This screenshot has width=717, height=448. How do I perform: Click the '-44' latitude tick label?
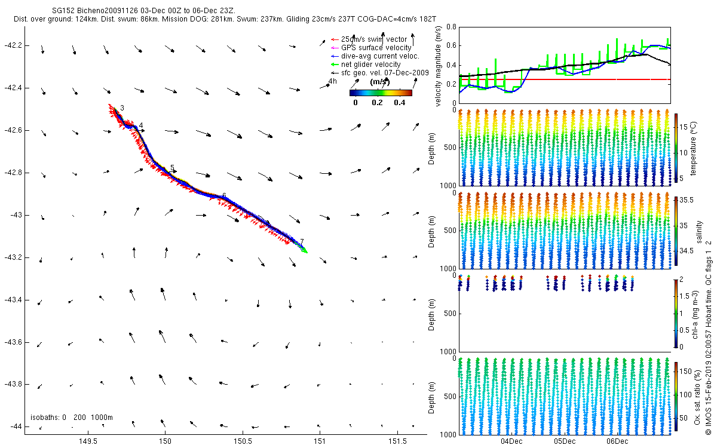(x=15, y=427)
